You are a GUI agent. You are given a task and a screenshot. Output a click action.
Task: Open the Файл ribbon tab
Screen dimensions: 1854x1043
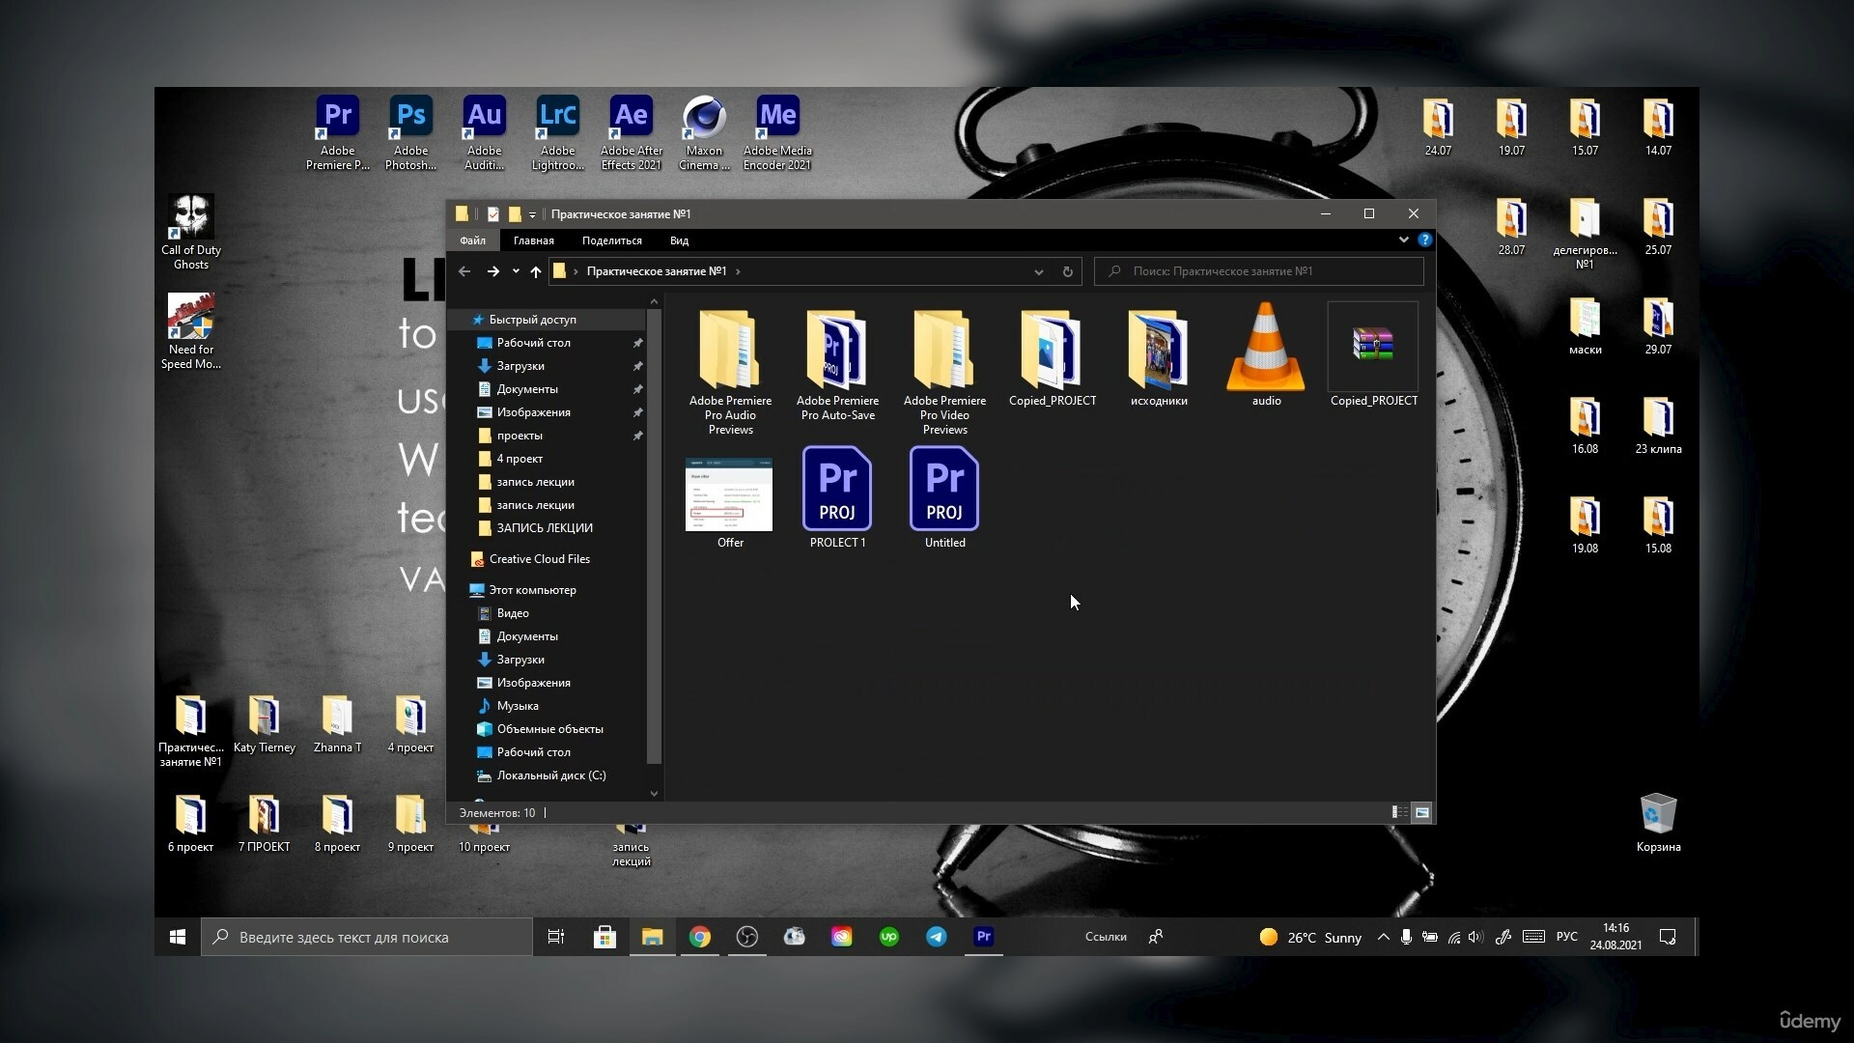(x=472, y=240)
